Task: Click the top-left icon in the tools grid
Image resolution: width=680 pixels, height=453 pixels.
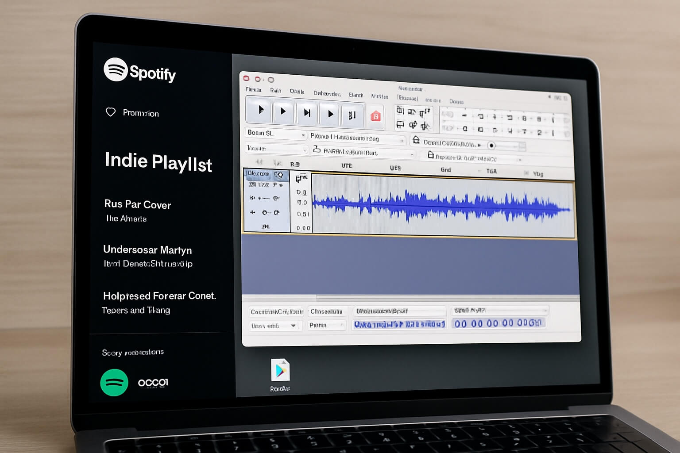Action: pyautogui.click(x=400, y=111)
